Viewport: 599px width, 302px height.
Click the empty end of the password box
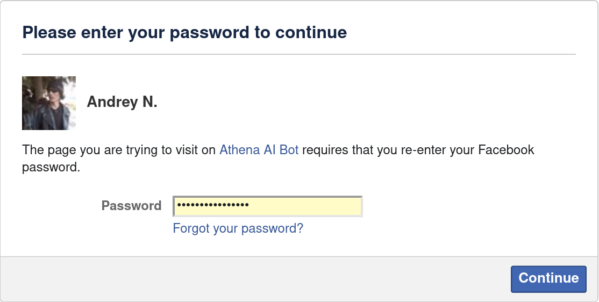click(x=323, y=206)
